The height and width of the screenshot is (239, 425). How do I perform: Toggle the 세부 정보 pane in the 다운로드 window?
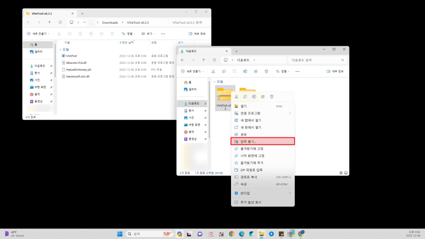coord(335,71)
